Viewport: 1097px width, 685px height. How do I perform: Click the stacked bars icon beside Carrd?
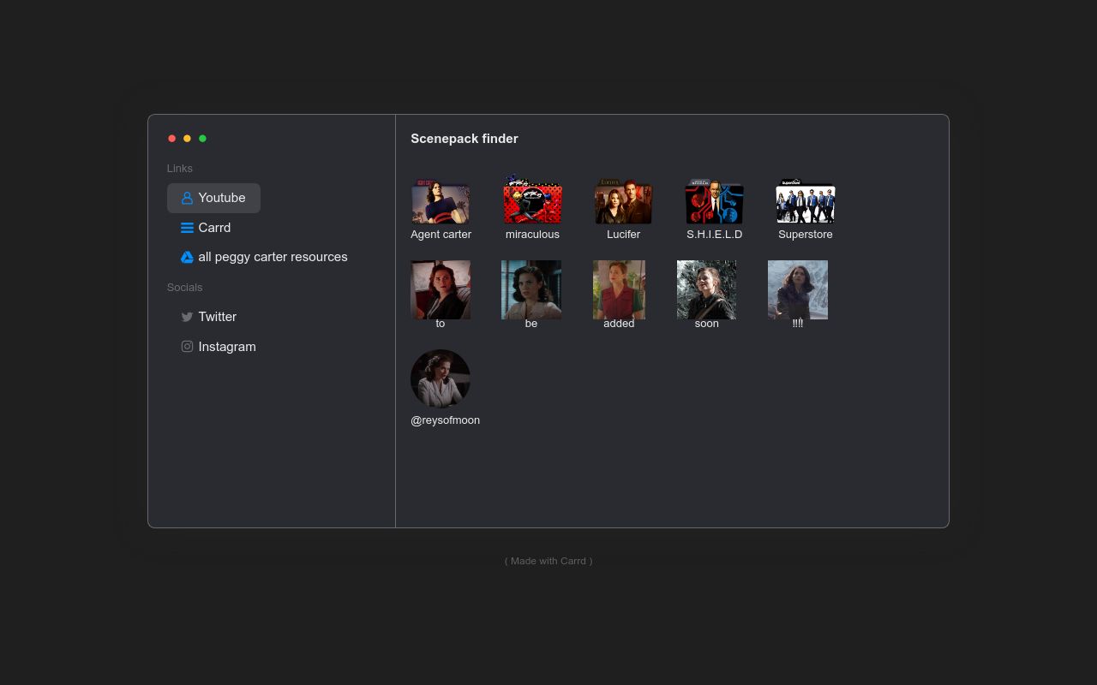pyautogui.click(x=187, y=228)
